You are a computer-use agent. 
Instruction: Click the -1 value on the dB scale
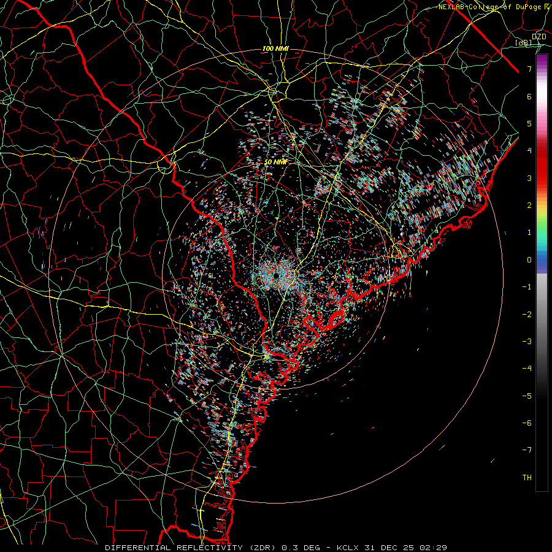527,287
